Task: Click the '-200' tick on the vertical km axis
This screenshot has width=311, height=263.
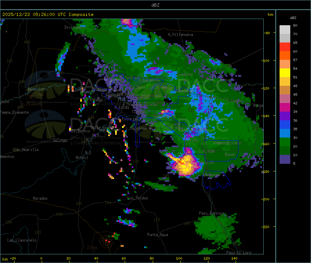Action: [x=265, y=199]
